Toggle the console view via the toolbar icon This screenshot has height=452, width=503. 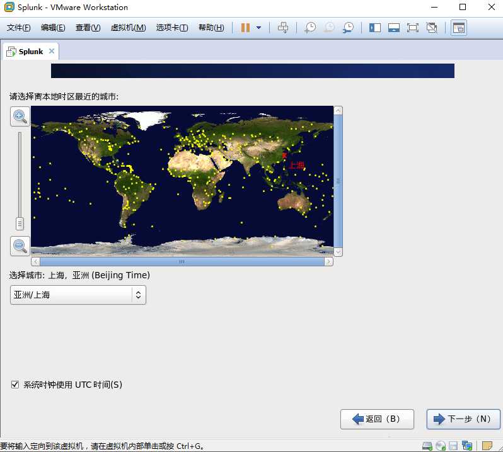459,28
